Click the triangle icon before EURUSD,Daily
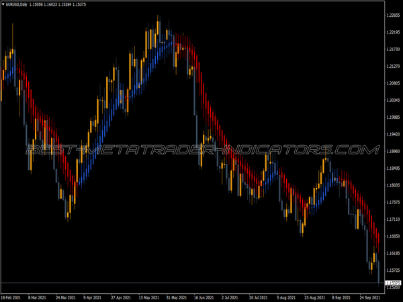This screenshot has width=403, height=302. coord(3,5)
